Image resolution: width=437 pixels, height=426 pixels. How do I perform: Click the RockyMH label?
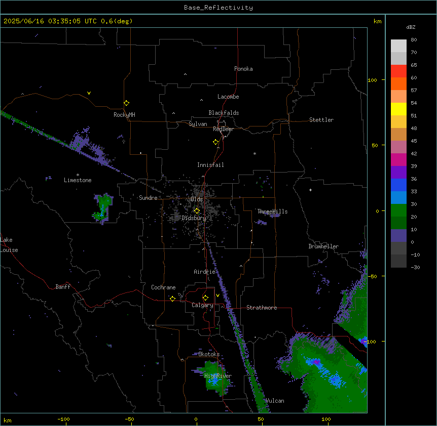124,115
